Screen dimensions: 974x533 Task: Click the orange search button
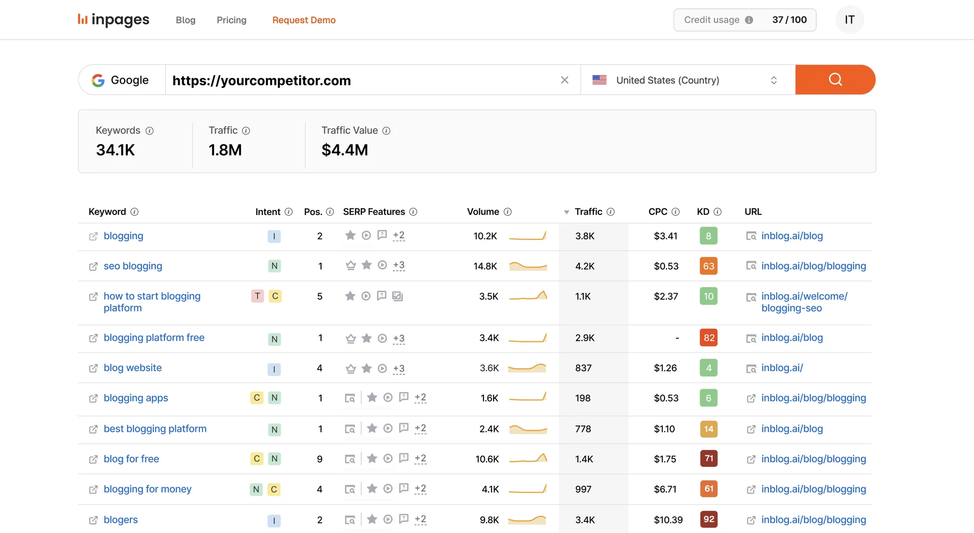click(834, 80)
